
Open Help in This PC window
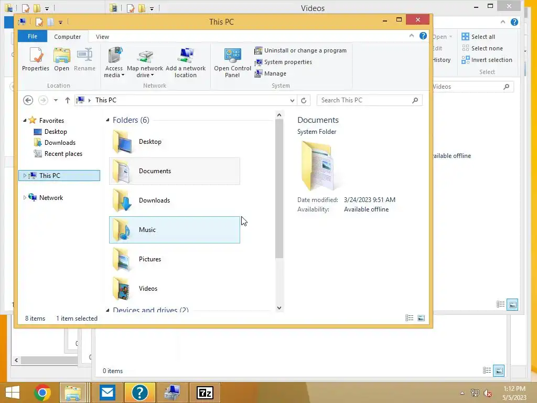(x=423, y=36)
